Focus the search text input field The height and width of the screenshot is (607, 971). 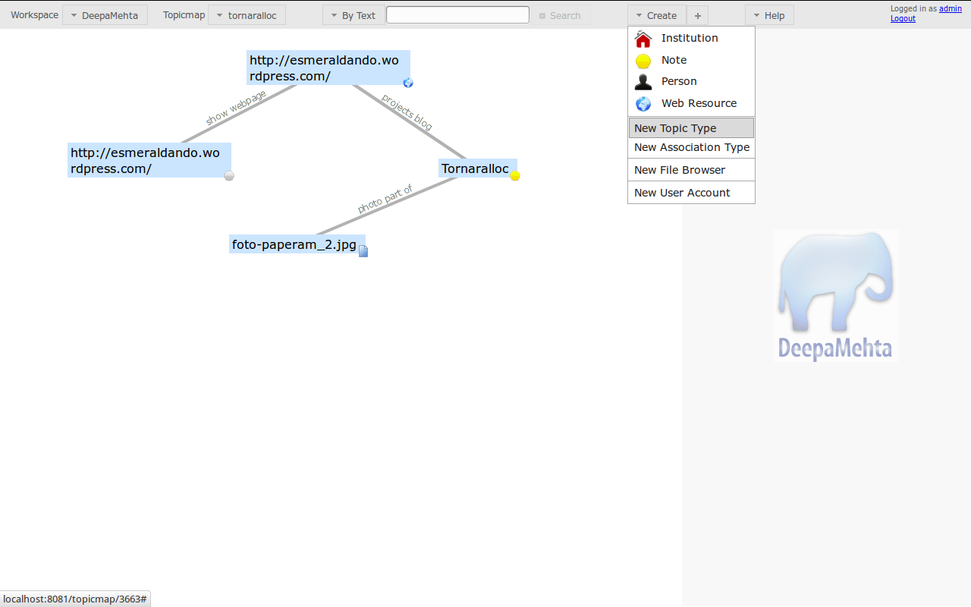pos(457,14)
